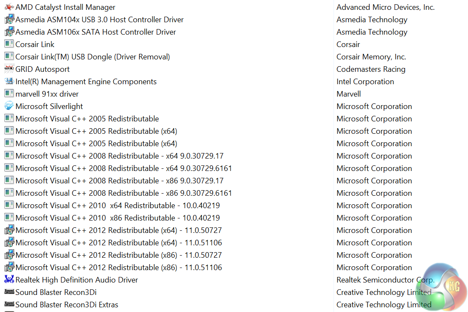Image resolution: width=468 pixels, height=312 pixels.
Task: Select Visual C++ 2010 x86 Redistributable entry
Action: pos(118,218)
